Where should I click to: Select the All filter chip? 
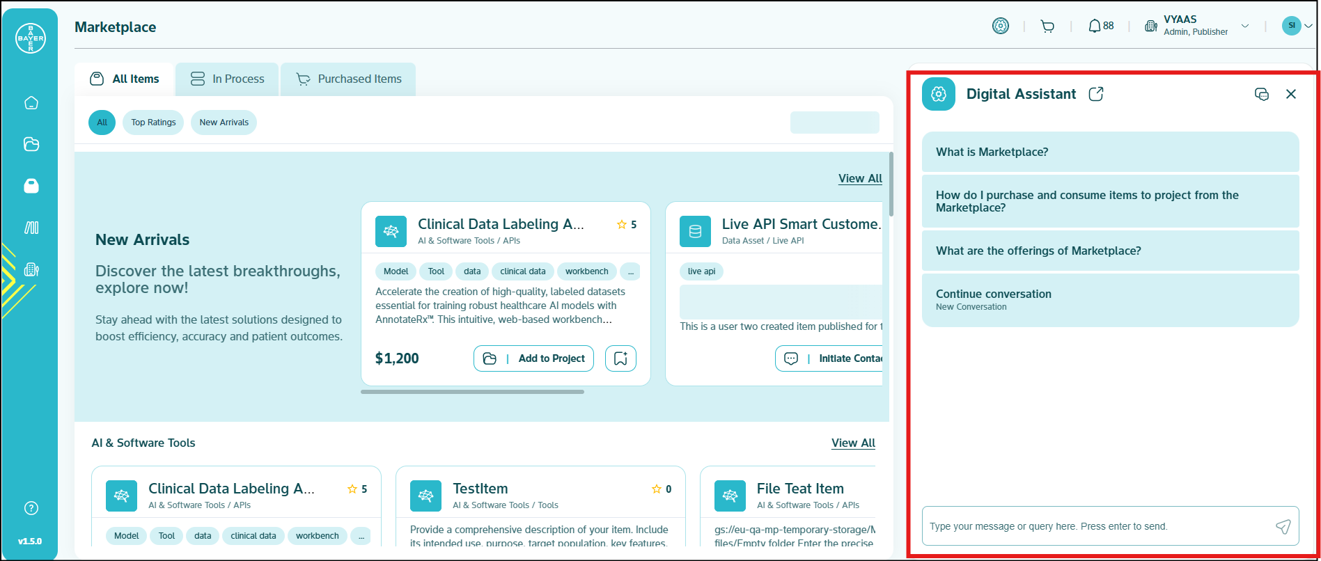click(102, 123)
